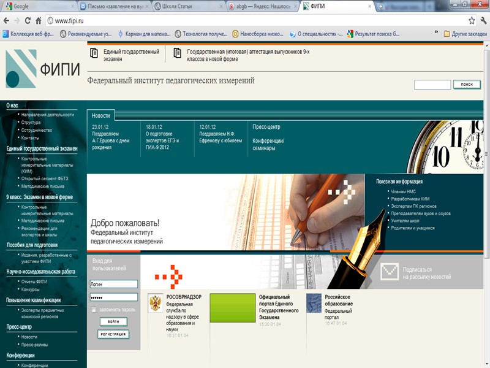
Task: Click the password input field
Action: 113,297
